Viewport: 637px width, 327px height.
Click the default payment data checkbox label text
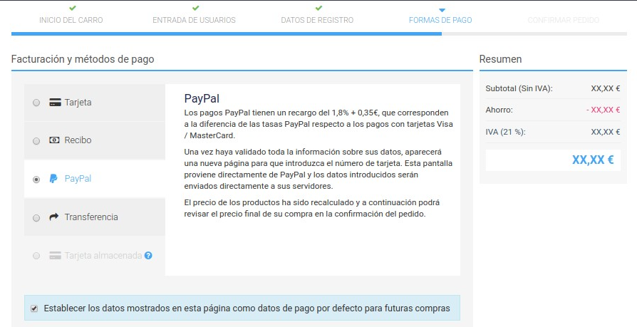tap(247, 308)
